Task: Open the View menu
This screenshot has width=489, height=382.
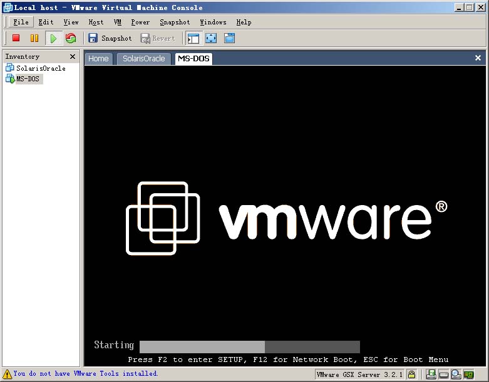Action: tap(71, 22)
